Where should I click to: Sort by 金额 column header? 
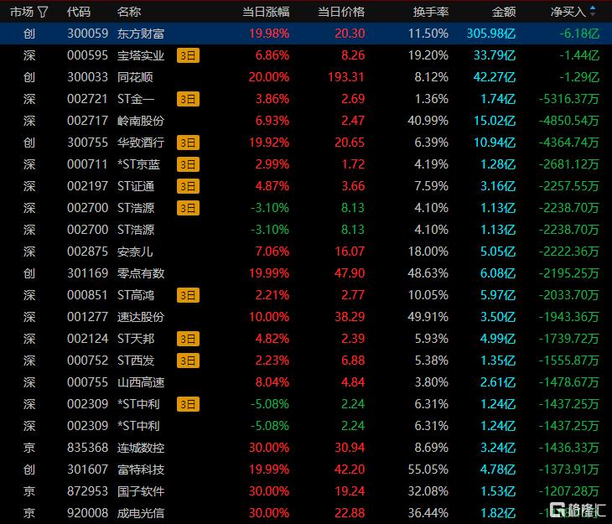coord(504,12)
